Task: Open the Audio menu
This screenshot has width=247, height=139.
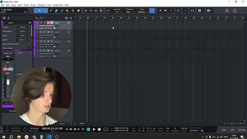Action: pos(33,5)
